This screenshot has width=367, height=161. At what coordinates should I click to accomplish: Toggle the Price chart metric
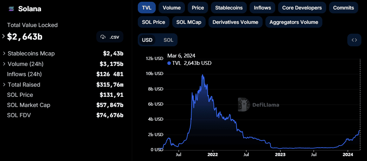tap(198, 8)
